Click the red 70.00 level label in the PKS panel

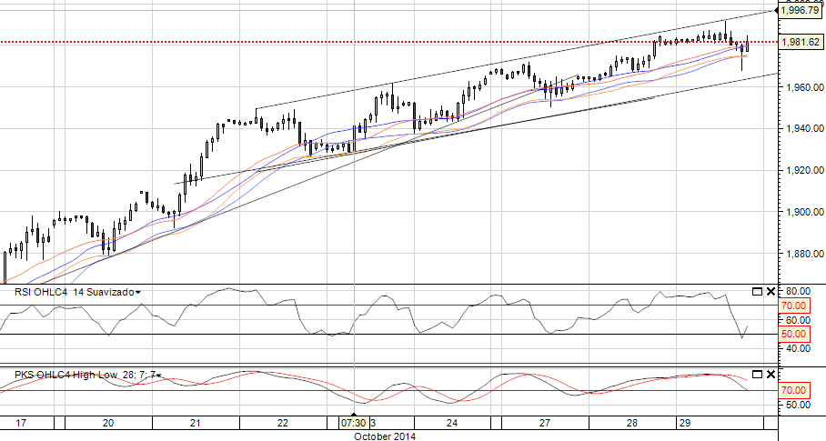pos(793,390)
